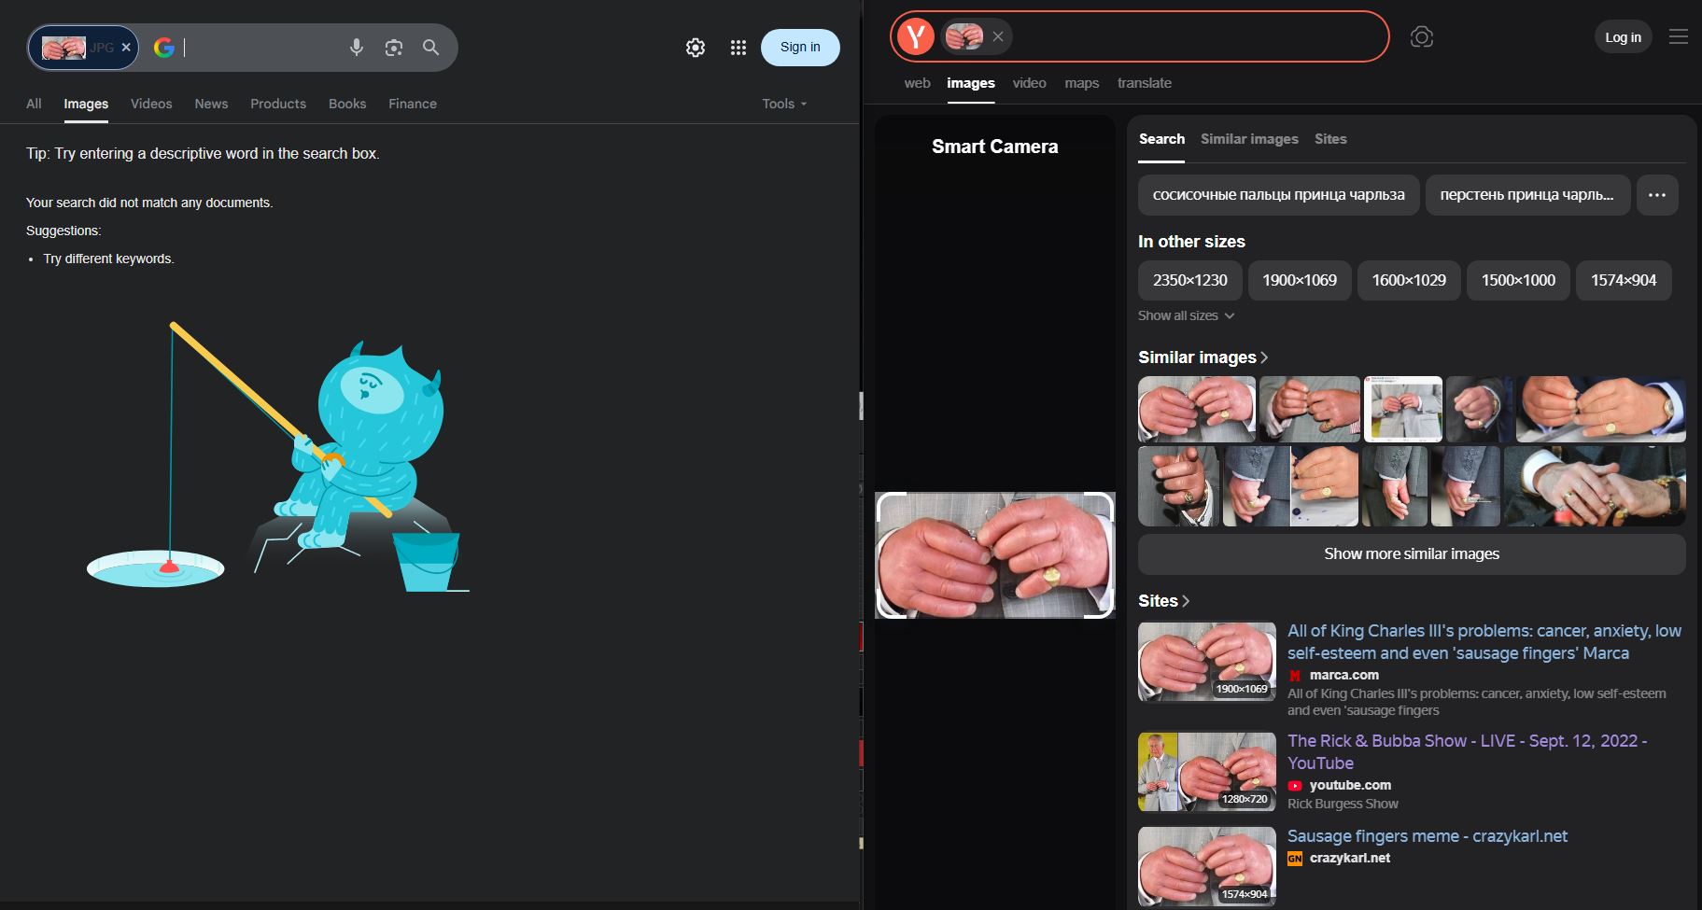The image size is (1702, 910).
Task: Go to Google Books tab
Action: (347, 104)
